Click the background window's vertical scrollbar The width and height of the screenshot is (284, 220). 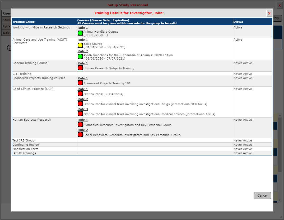point(280,144)
